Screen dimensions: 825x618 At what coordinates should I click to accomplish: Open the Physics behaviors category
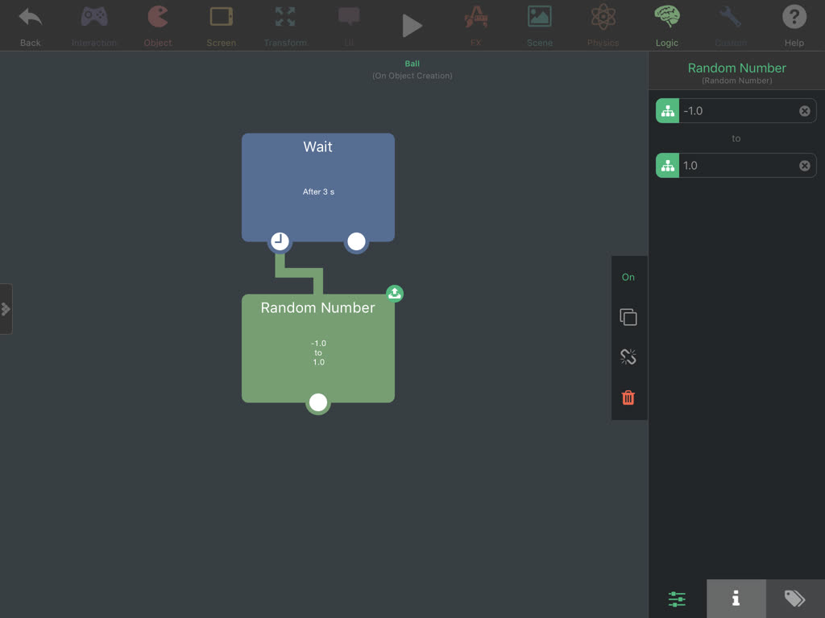point(603,25)
